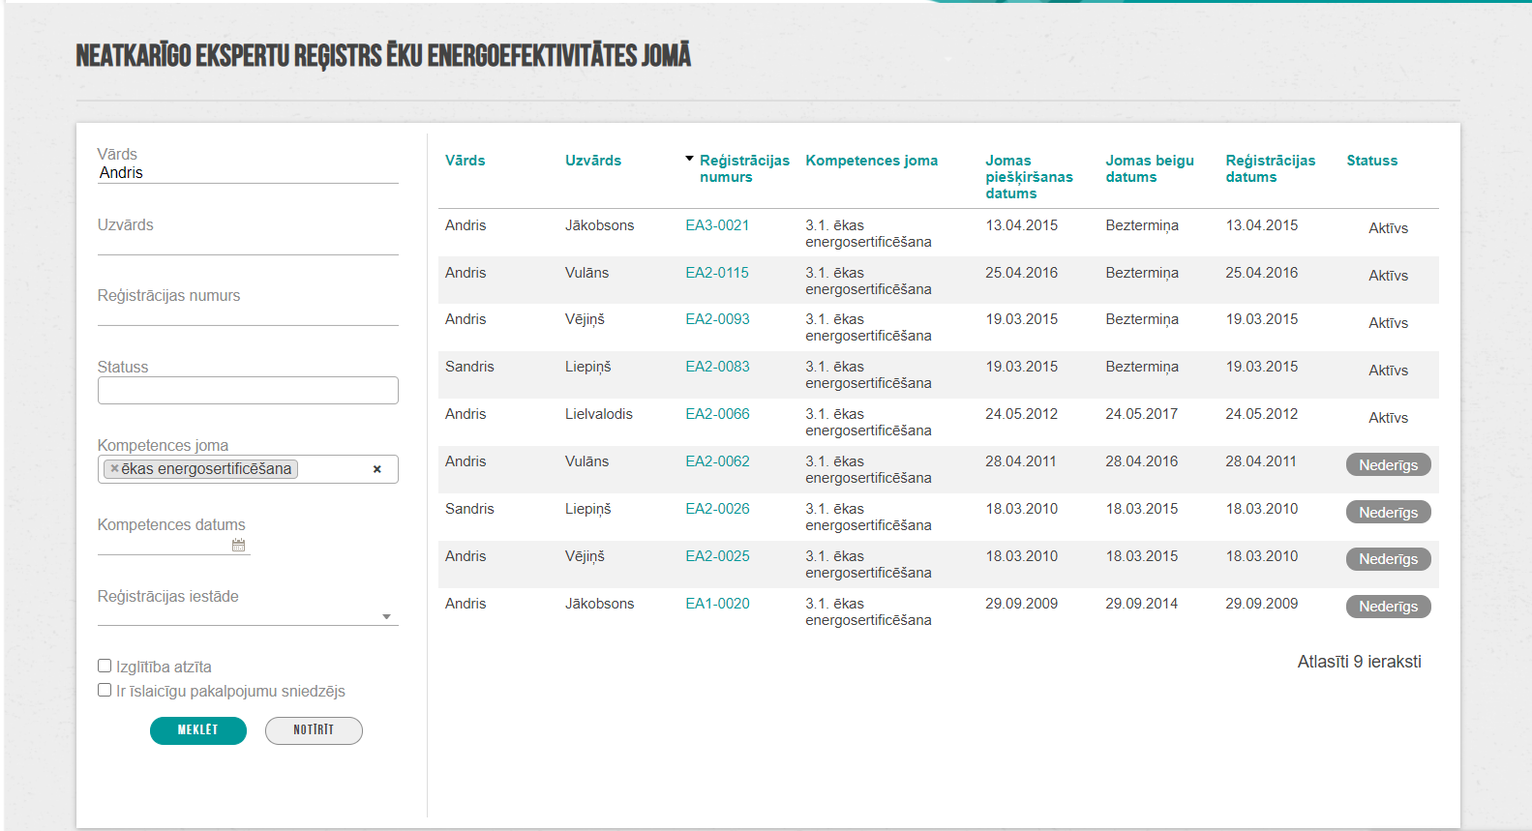The width and height of the screenshot is (1532, 831).
Task: Click Nederīgs badge in EA2-0025 row
Action: 1388,559
